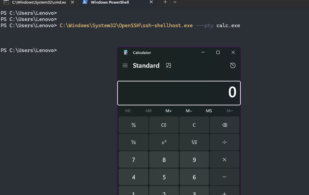Image resolution: width=309 pixels, height=195 pixels.
Task: Click digit 9 key
Action: click(194, 159)
